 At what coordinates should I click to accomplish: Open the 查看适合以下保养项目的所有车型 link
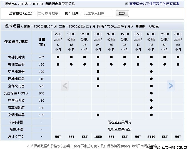154,4
